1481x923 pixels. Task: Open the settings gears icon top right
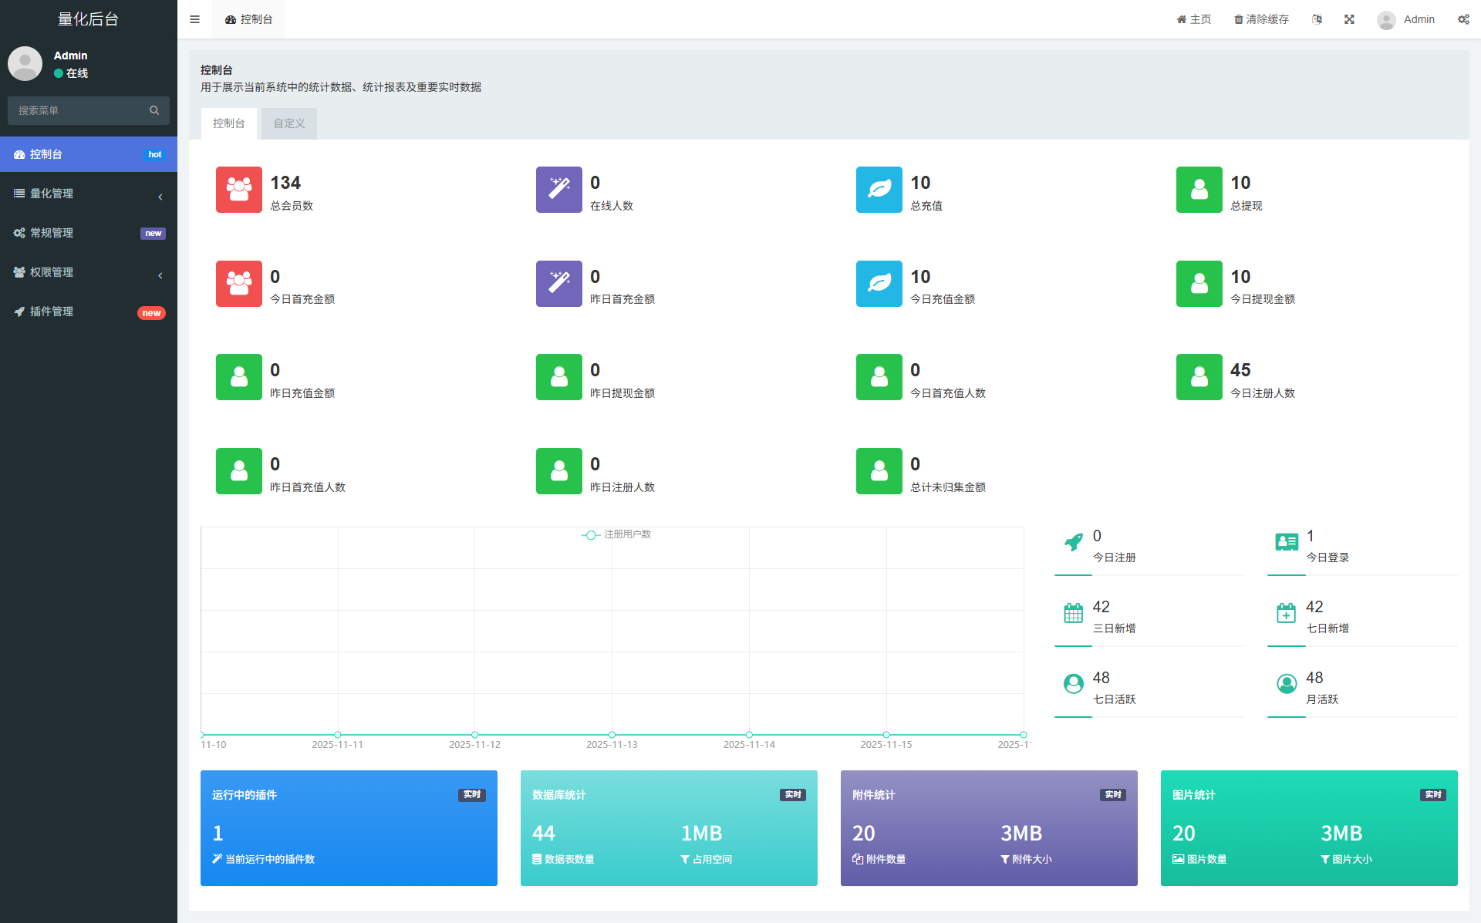pos(1463,19)
